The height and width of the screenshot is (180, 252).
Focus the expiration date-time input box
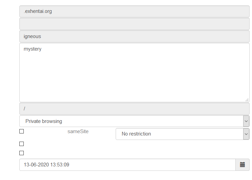pos(128,165)
